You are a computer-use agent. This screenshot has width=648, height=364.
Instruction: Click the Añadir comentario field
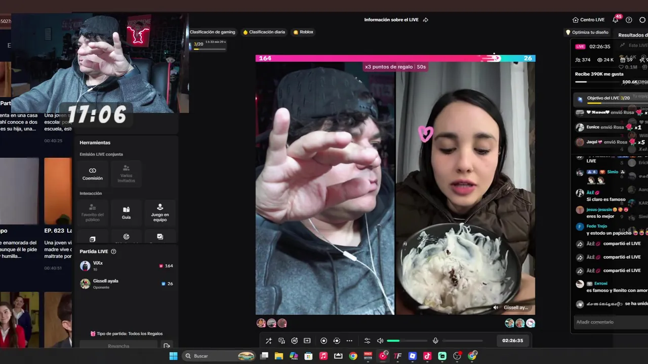click(610, 322)
